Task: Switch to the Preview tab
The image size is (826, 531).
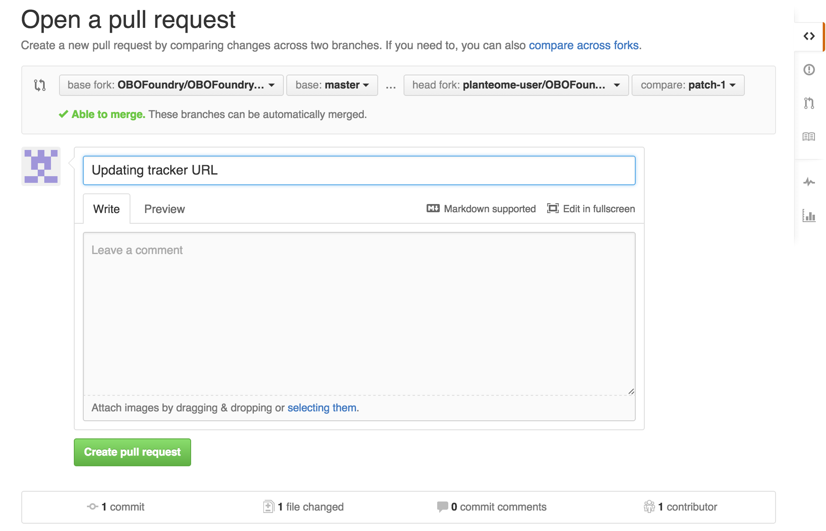Action: (164, 209)
